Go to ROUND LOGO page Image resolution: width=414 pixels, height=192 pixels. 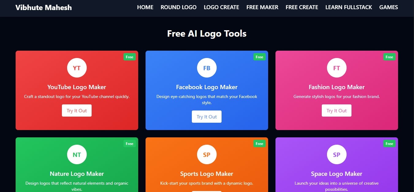click(x=179, y=7)
